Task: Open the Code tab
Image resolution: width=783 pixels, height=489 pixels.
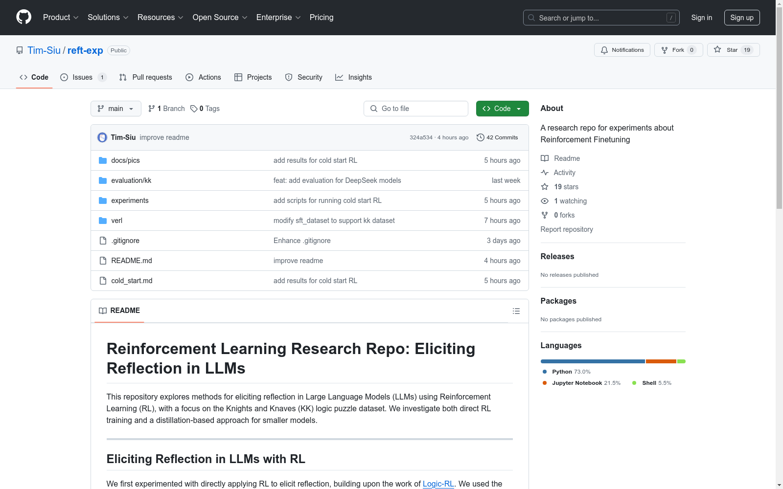Action: [34, 77]
